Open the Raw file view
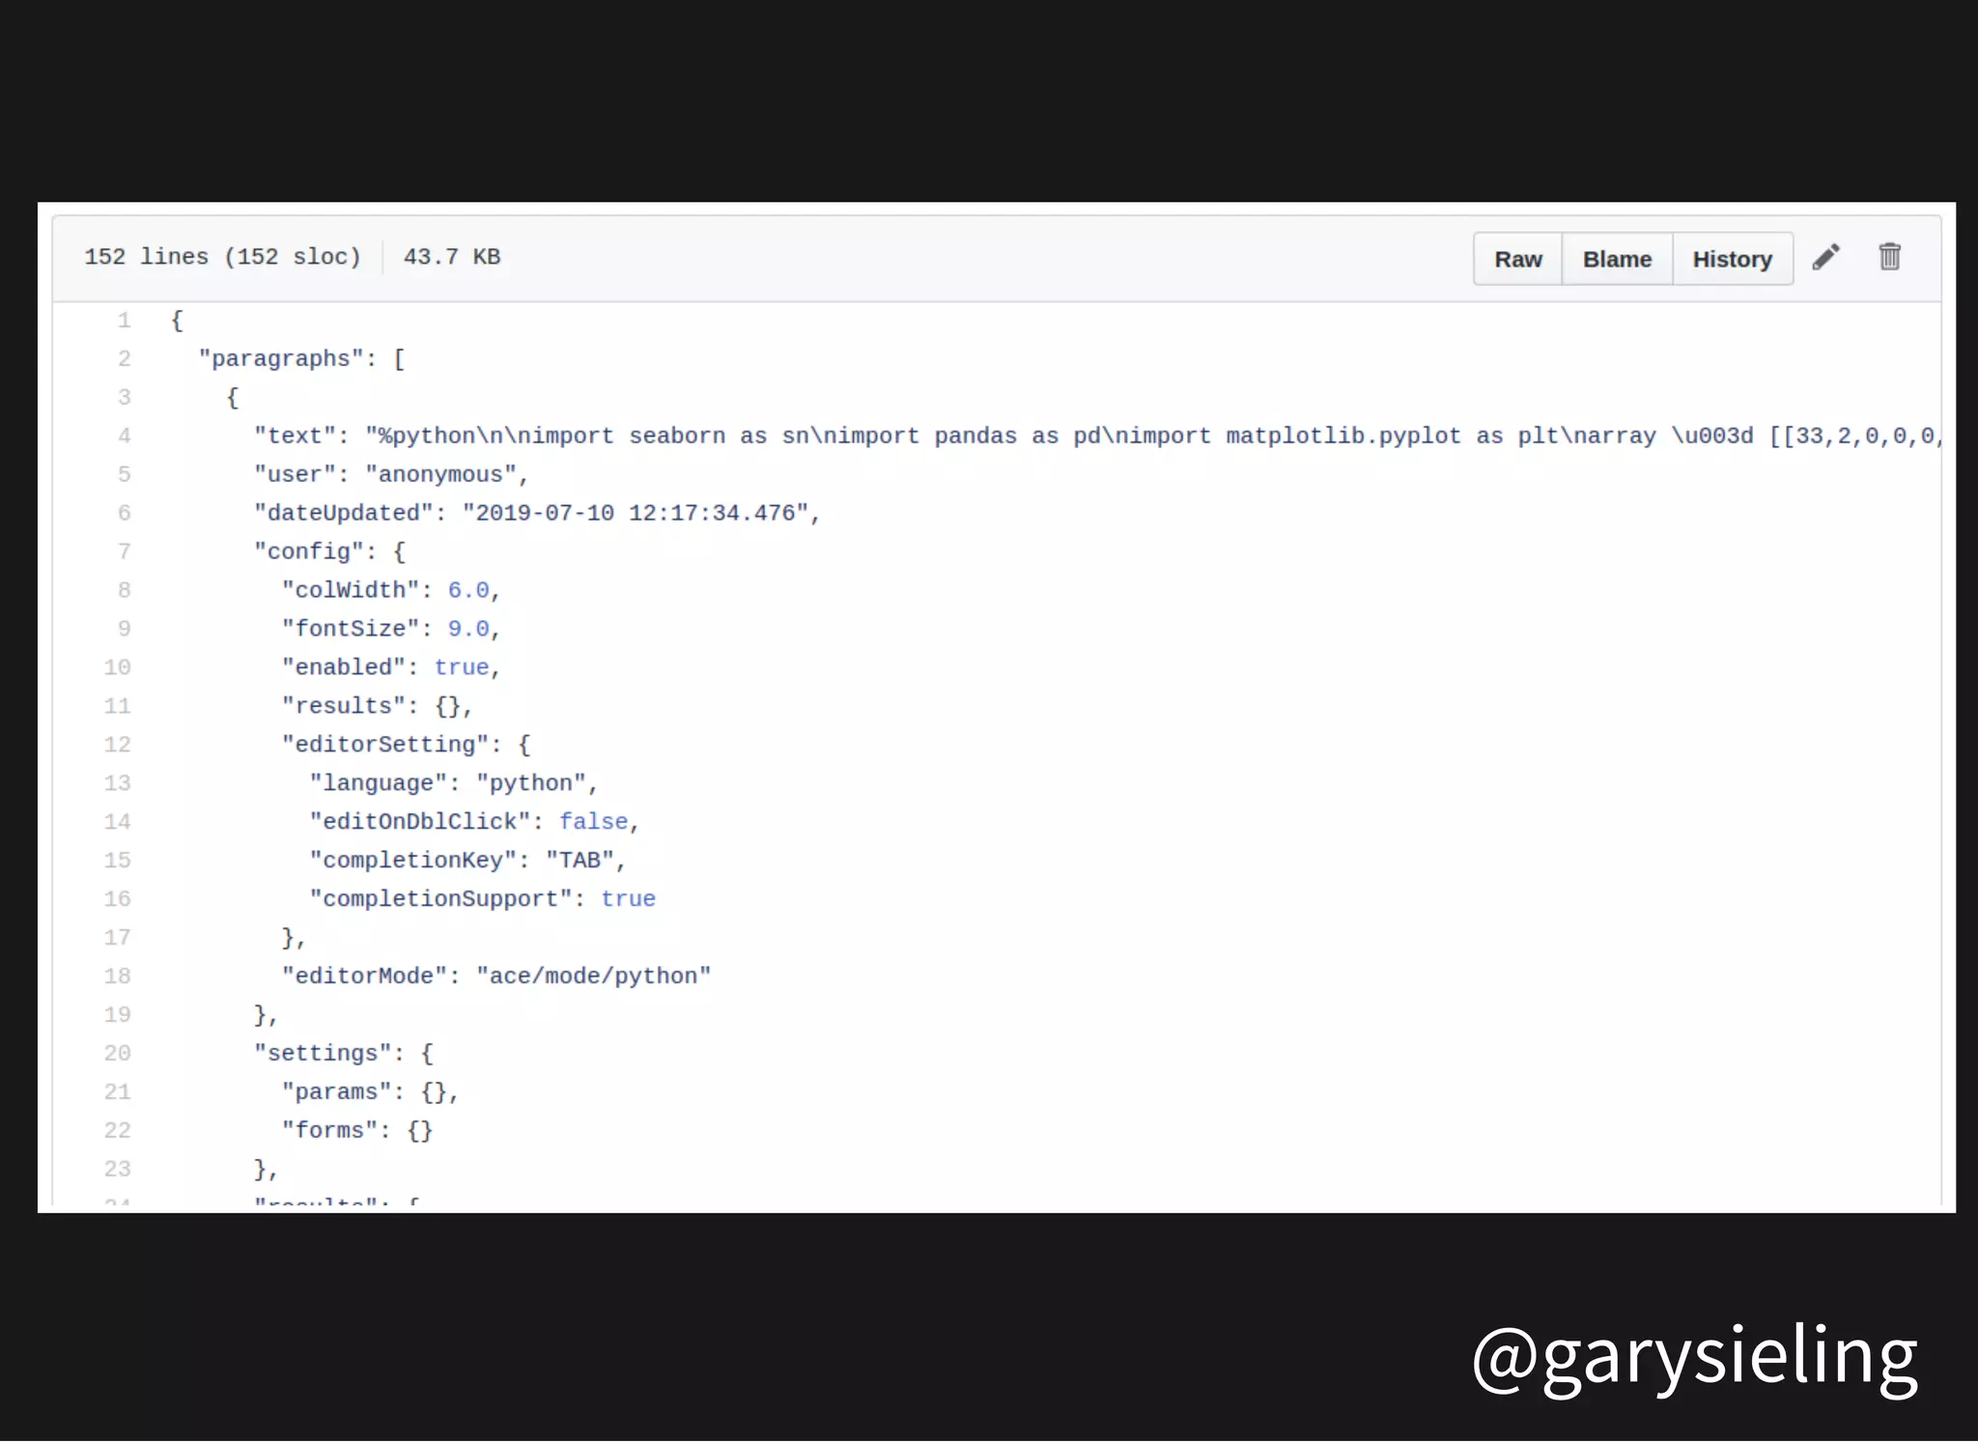Screen dimensions: 1978x1442 click(1517, 259)
